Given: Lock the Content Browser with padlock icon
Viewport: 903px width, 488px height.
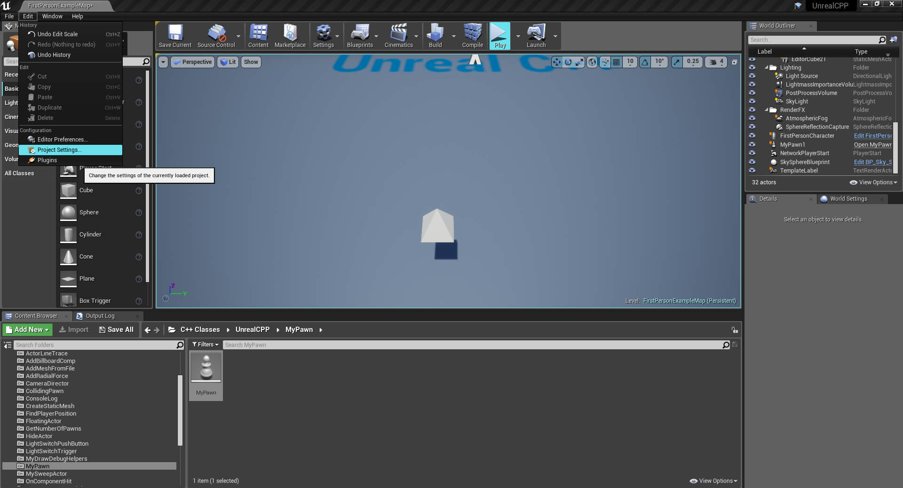Looking at the screenshot, I should [735, 330].
